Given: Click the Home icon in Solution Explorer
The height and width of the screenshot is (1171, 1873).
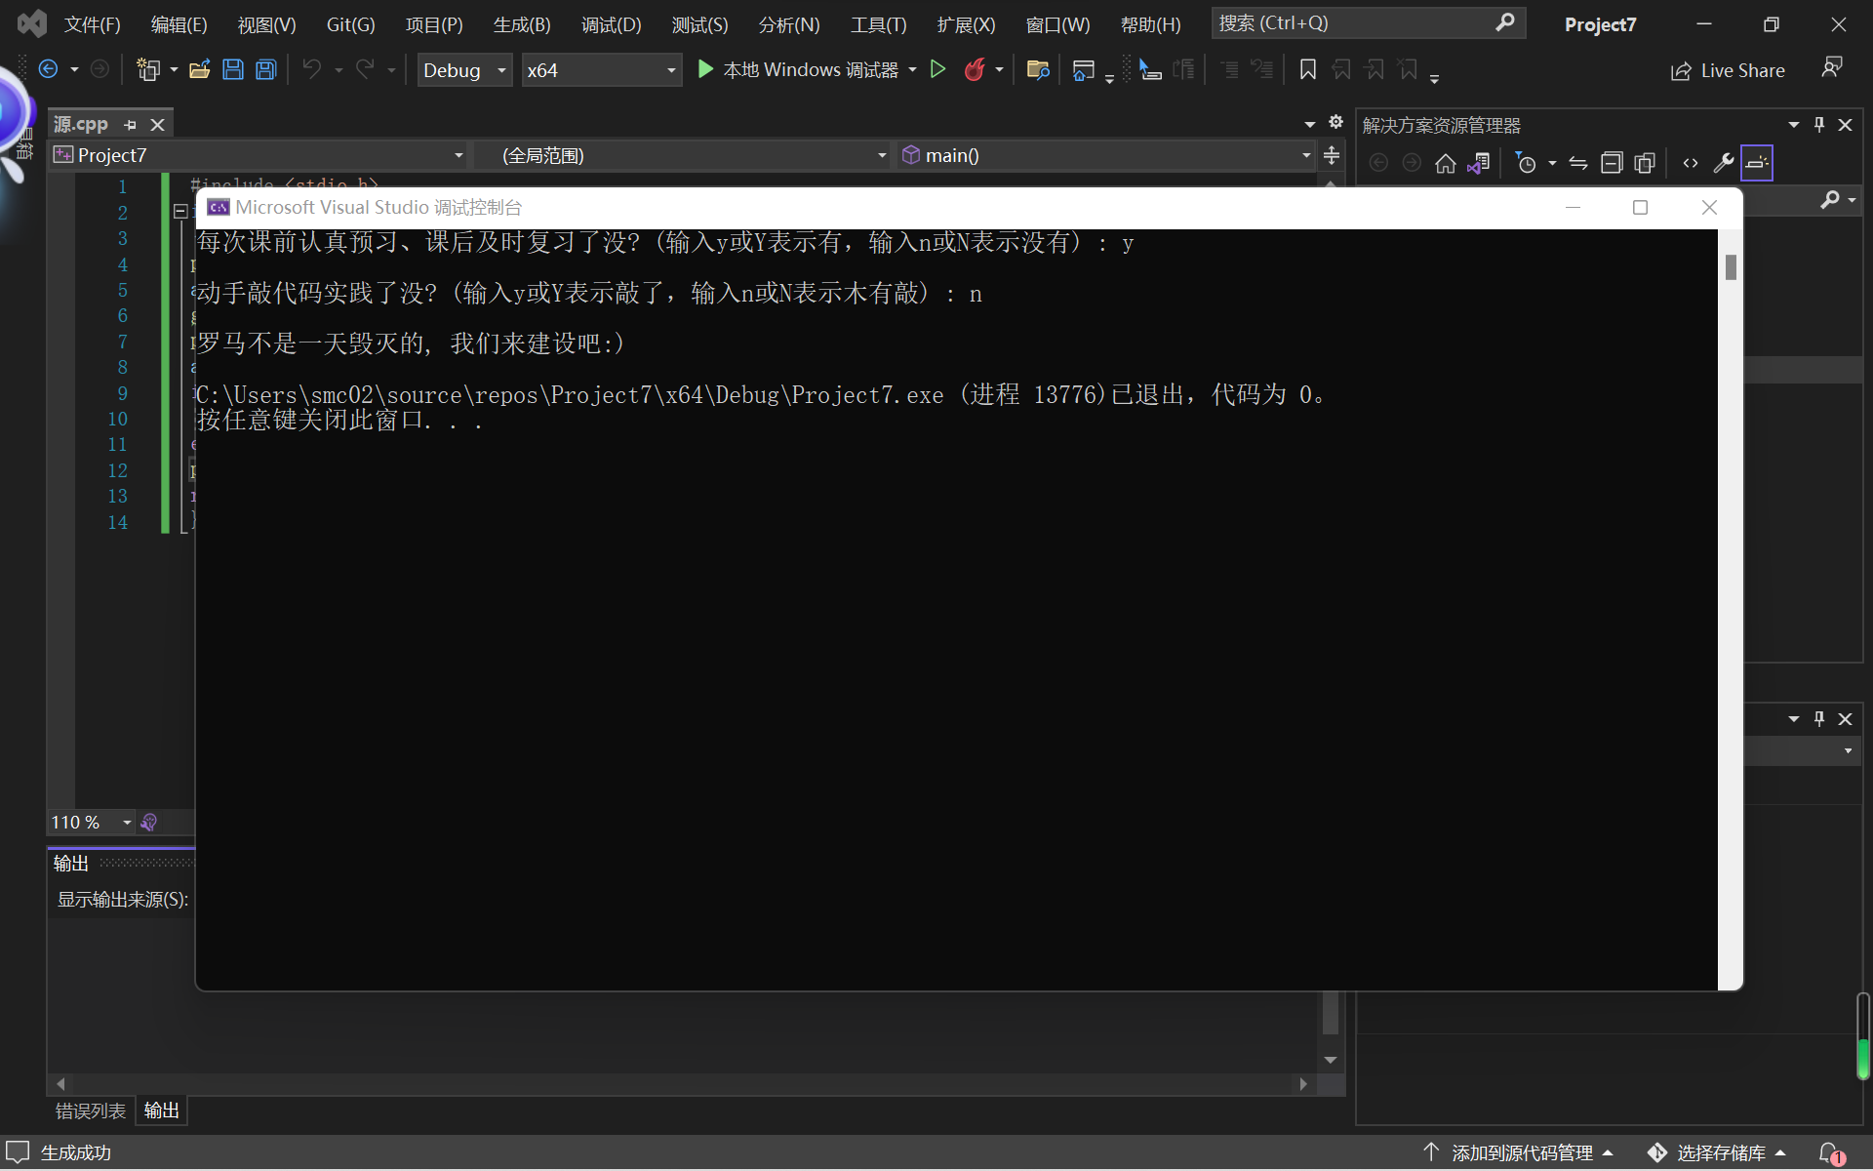Looking at the screenshot, I should (1445, 163).
